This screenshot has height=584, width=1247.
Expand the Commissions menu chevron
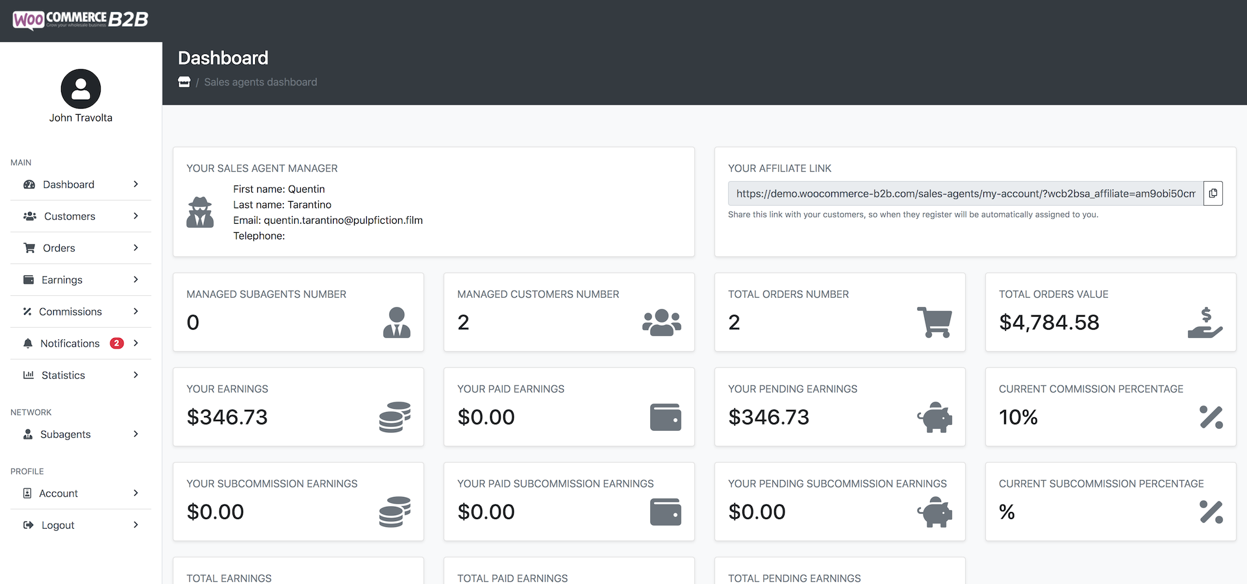[x=136, y=311]
